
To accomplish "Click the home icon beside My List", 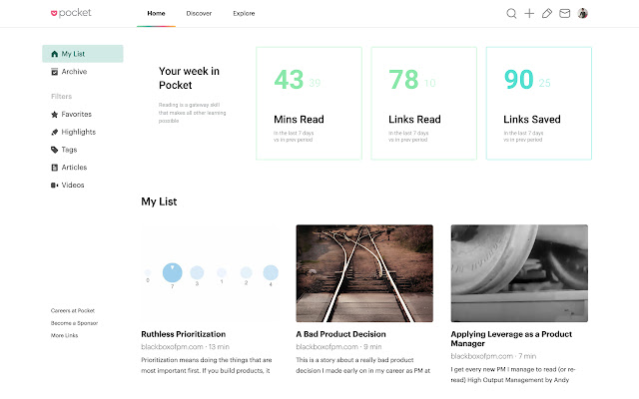I will tap(54, 54).
